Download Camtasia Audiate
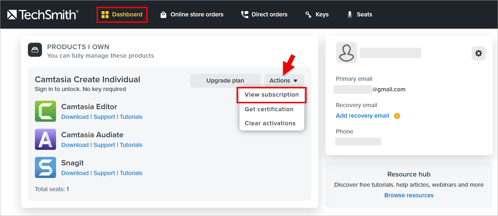This screenshot has width=498, height=216. click(75, 145)
